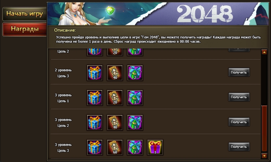Select the green gift box showing 2 in the 3 уровень Цель 3 row
Screen dimensions: 271x162
point(135,147)
